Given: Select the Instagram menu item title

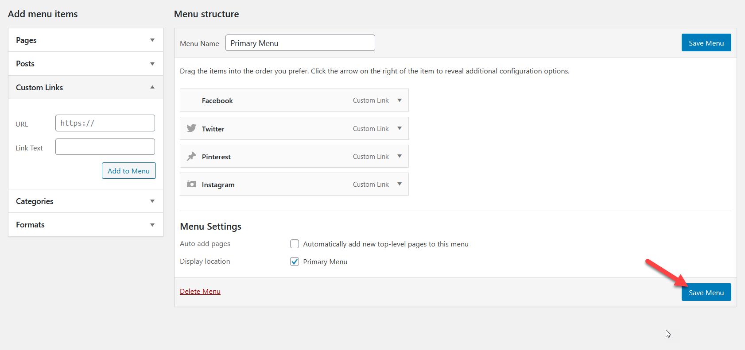Looking at the screenshot, I should (218, 185).
